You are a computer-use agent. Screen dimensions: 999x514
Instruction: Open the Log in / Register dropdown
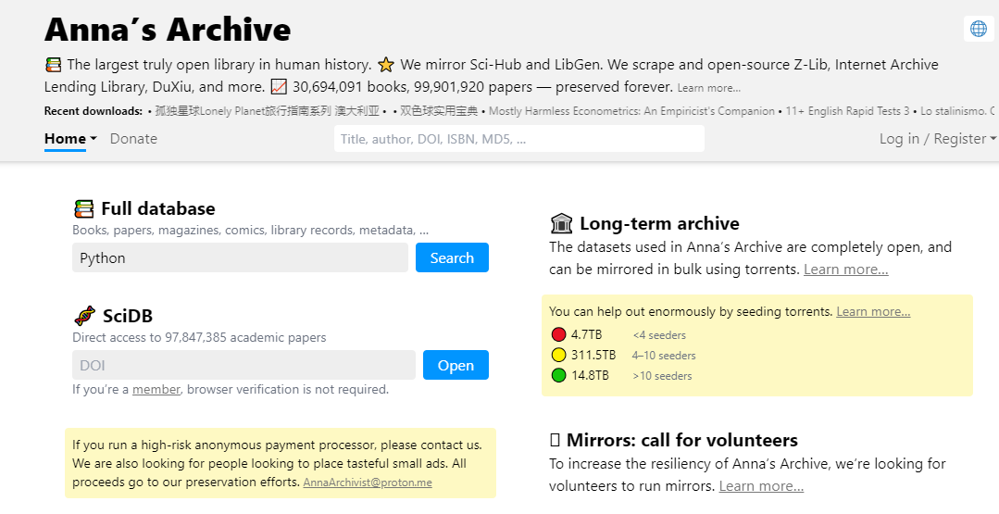[937, 139]
